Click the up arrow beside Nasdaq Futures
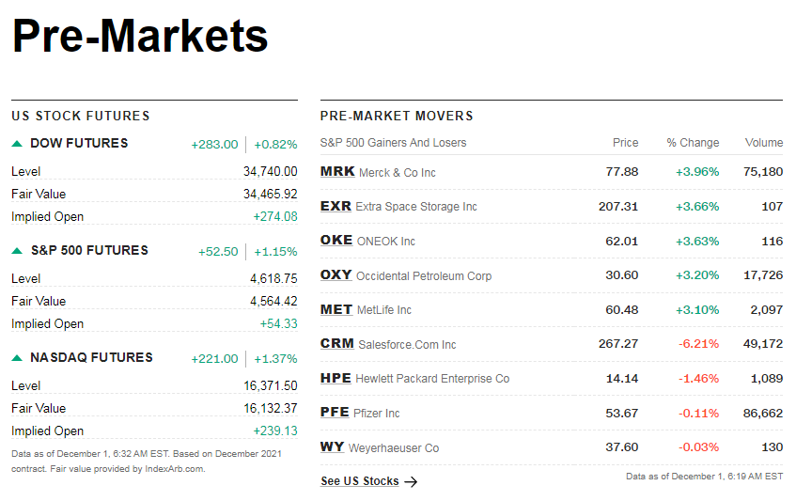 (17, 358)
